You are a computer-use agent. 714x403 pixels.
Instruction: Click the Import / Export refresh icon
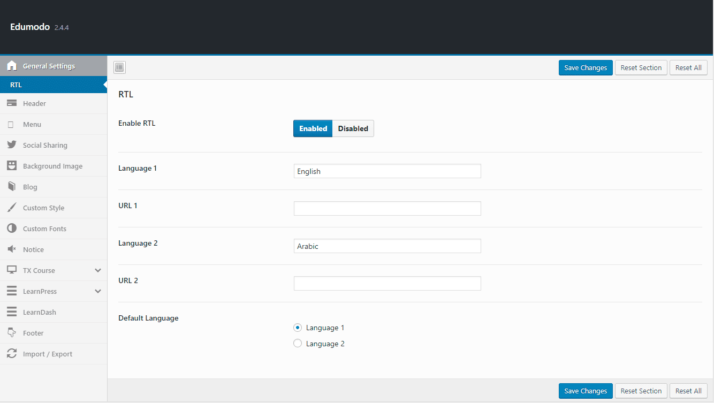[12, 354]
